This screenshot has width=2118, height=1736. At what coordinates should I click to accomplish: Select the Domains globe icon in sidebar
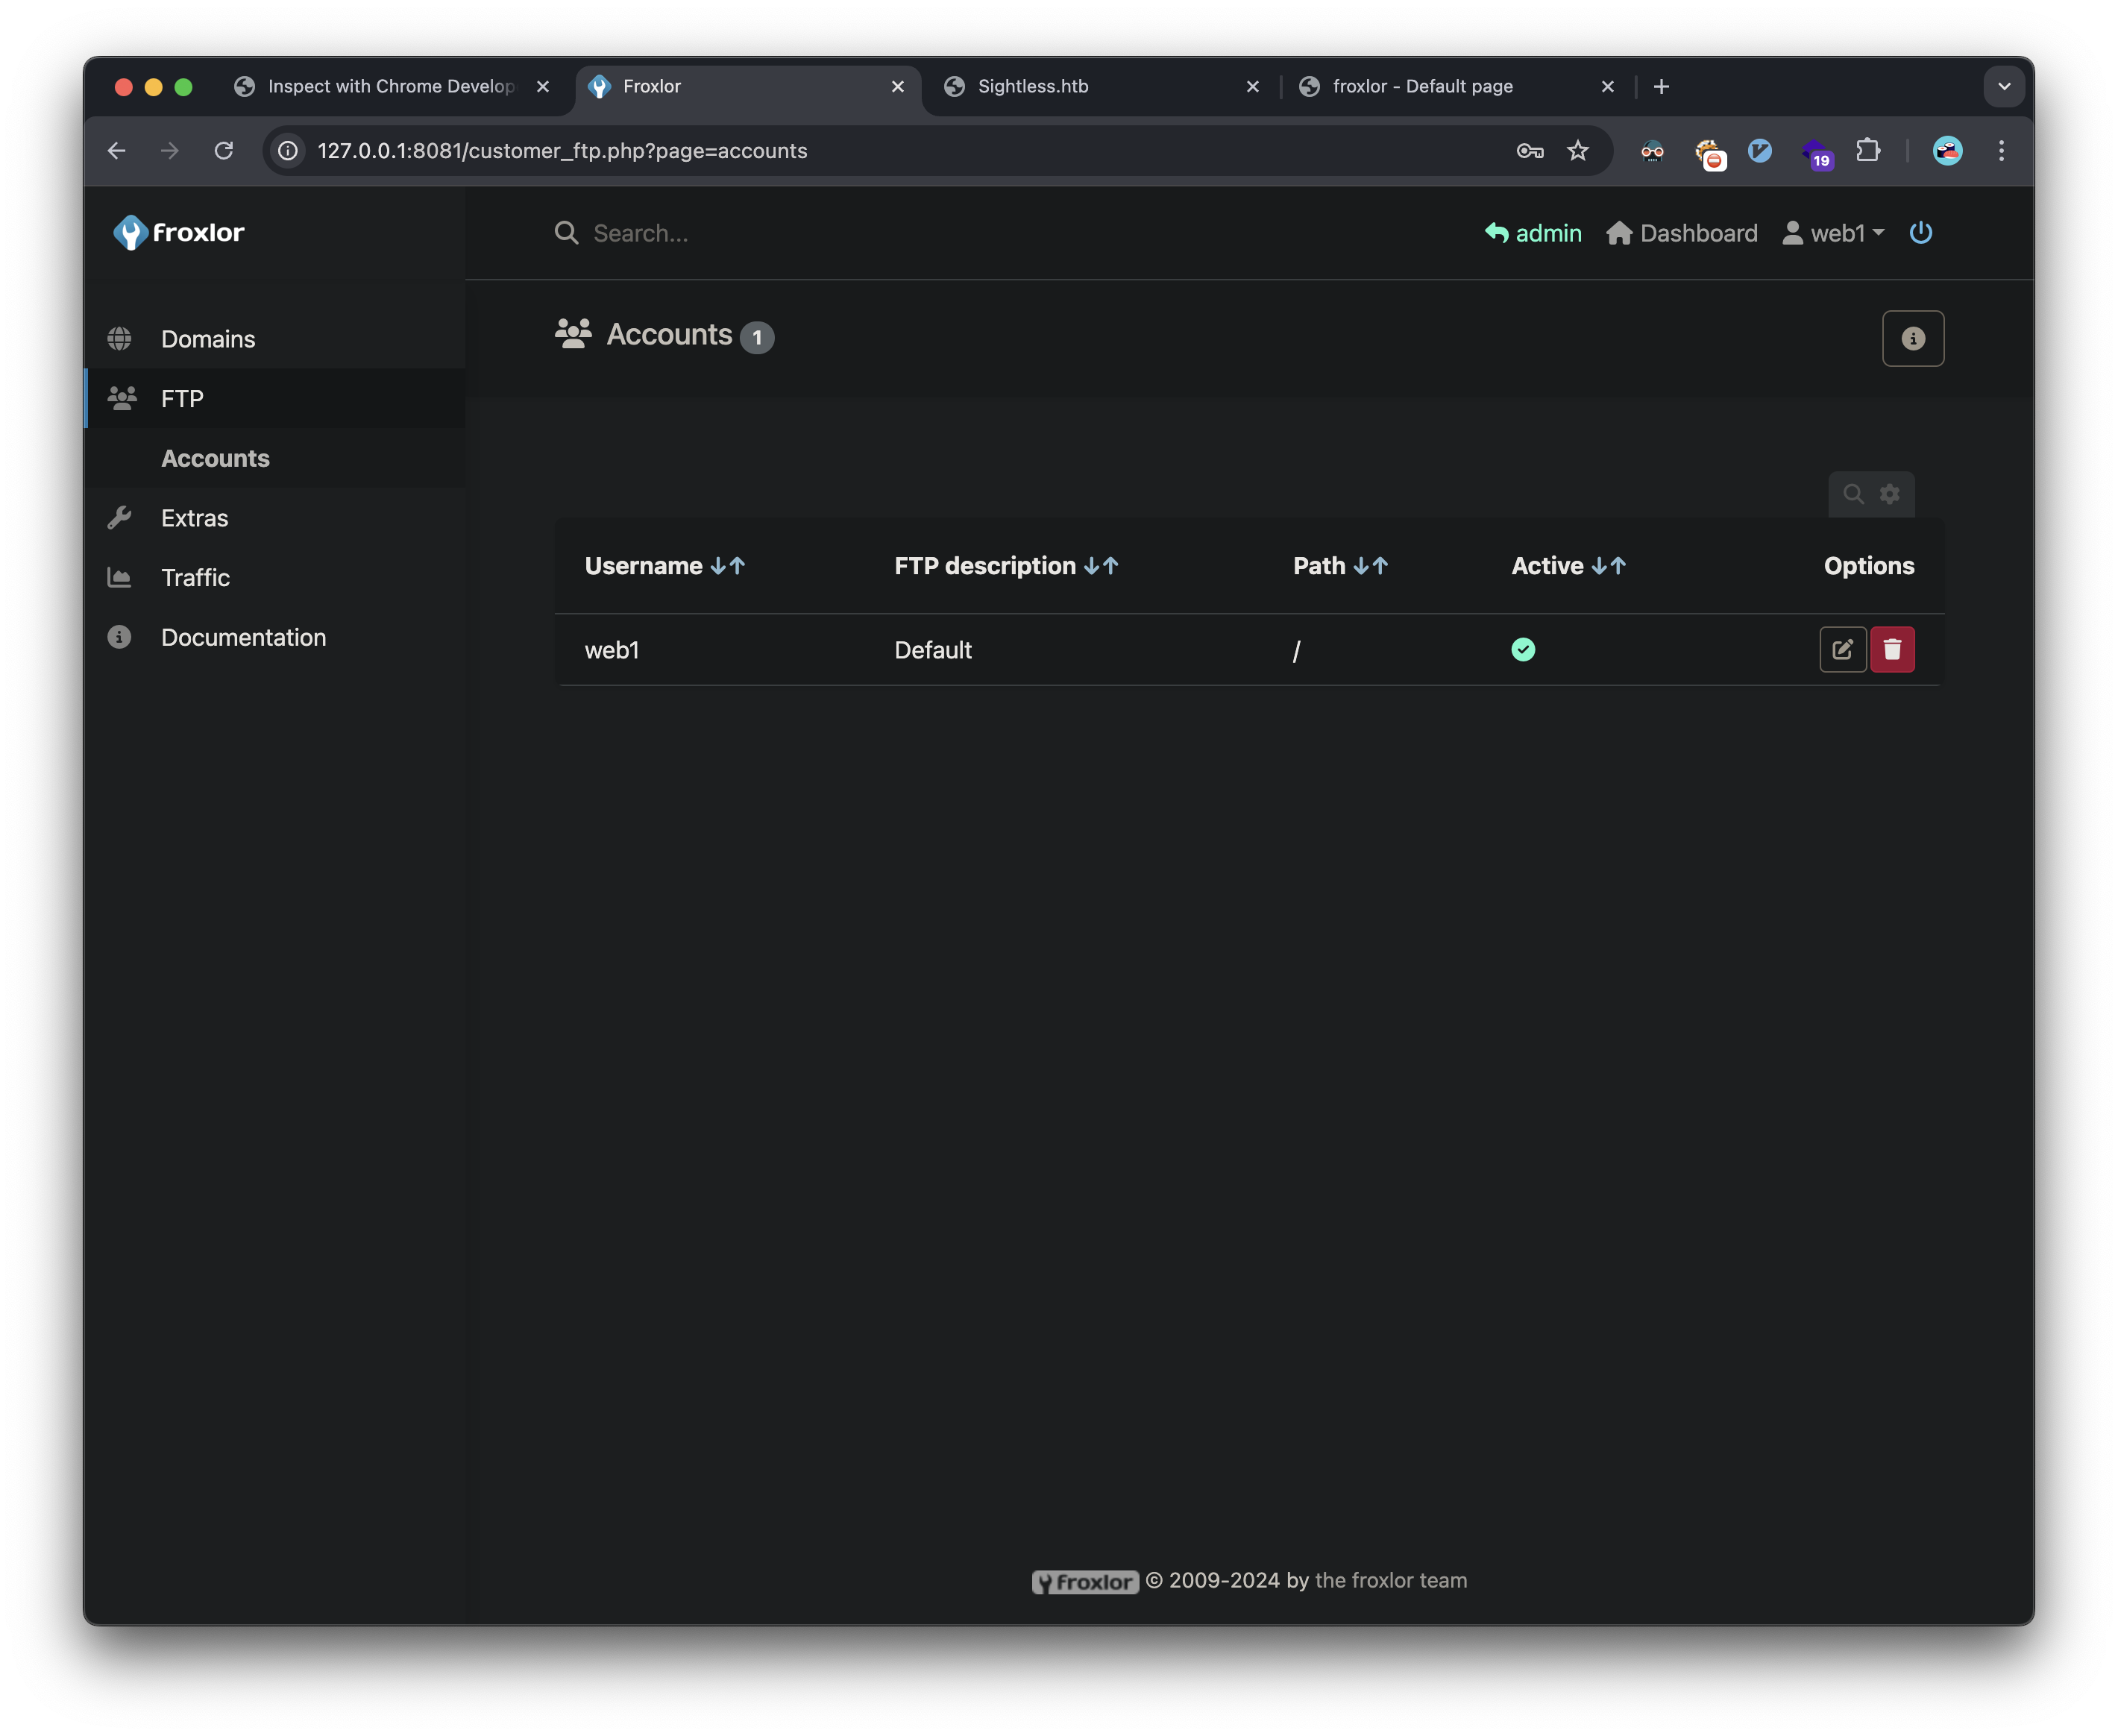121,338
